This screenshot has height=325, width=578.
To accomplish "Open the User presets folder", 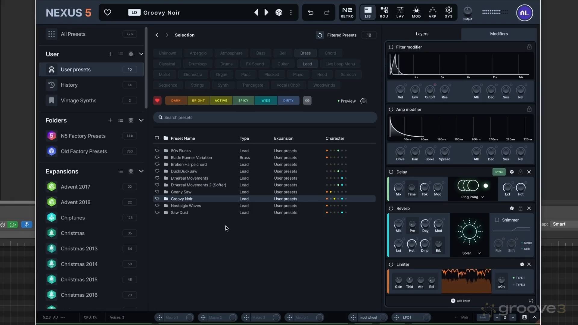I will 91,70.
